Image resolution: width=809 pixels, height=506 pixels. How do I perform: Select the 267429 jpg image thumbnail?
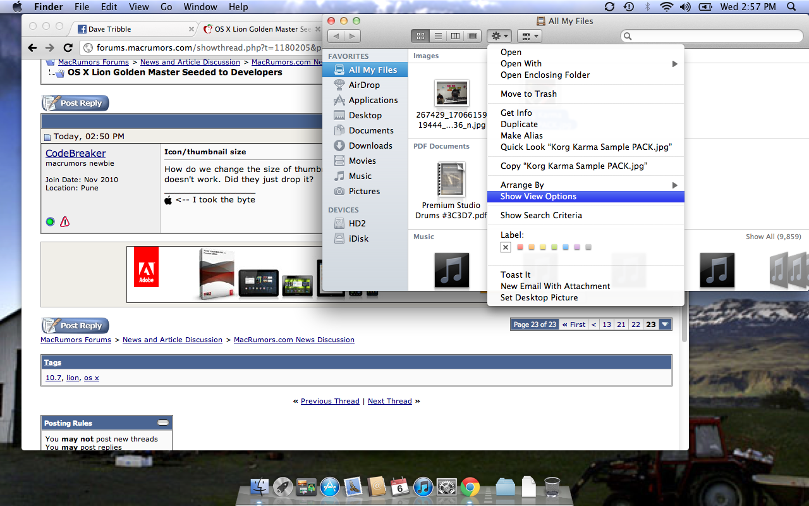[451, 94]
